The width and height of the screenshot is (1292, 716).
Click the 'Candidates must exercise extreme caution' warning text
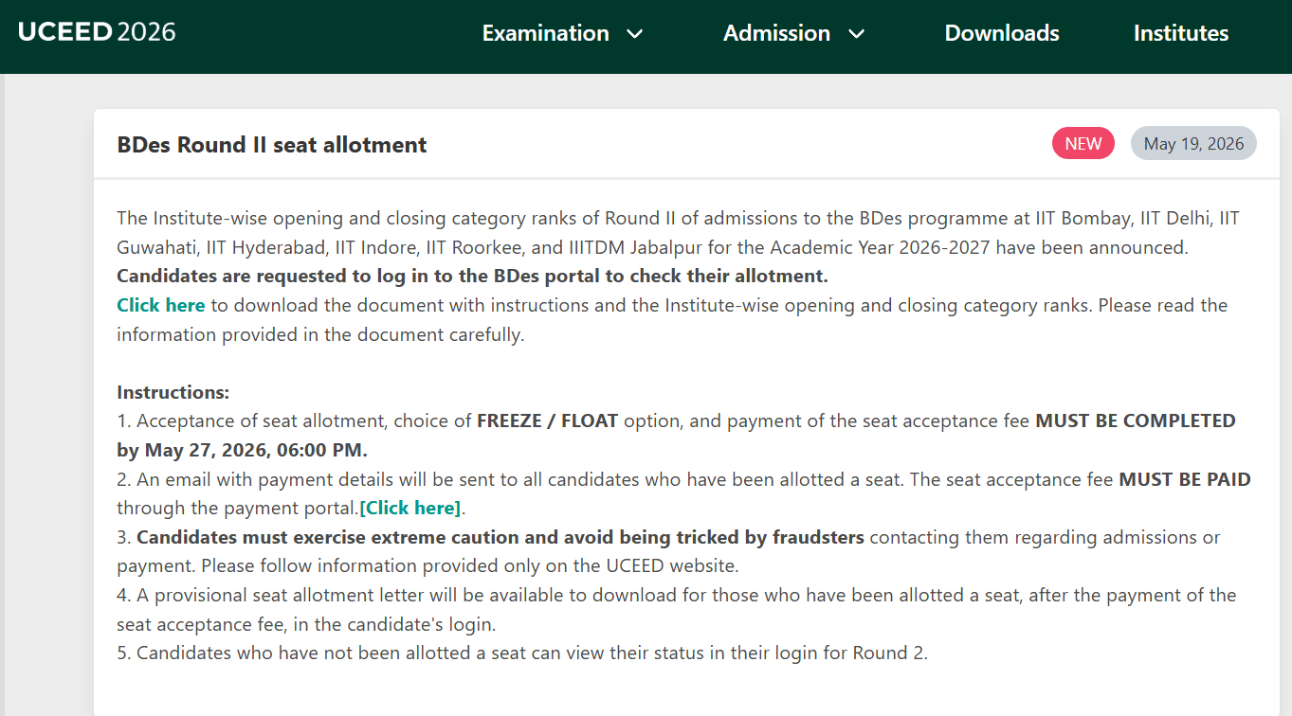pyautogui.click(x=500, y=537)
